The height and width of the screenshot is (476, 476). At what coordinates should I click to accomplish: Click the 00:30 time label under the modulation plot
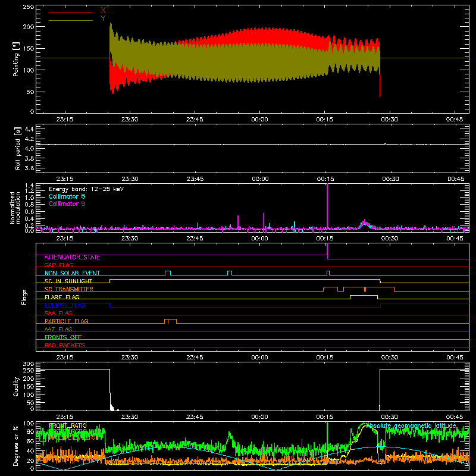point(390,239)
